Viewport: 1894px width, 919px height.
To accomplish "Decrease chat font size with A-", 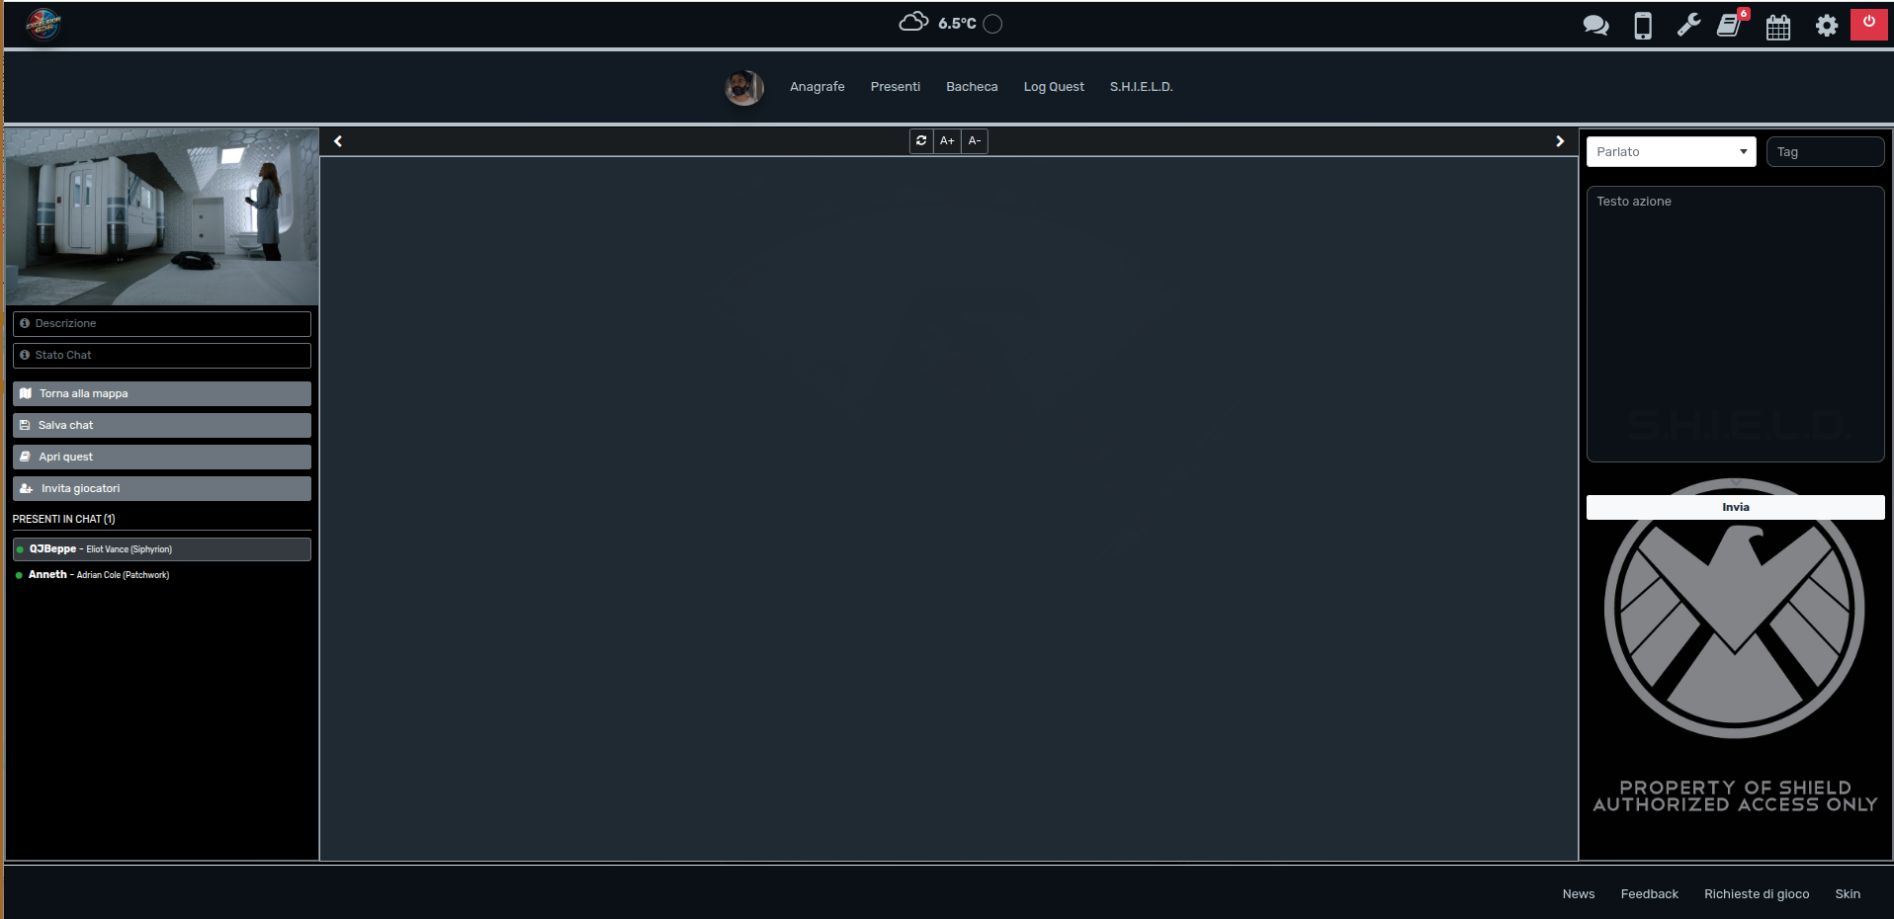I will pyautogui.click(x=975, y=141).
